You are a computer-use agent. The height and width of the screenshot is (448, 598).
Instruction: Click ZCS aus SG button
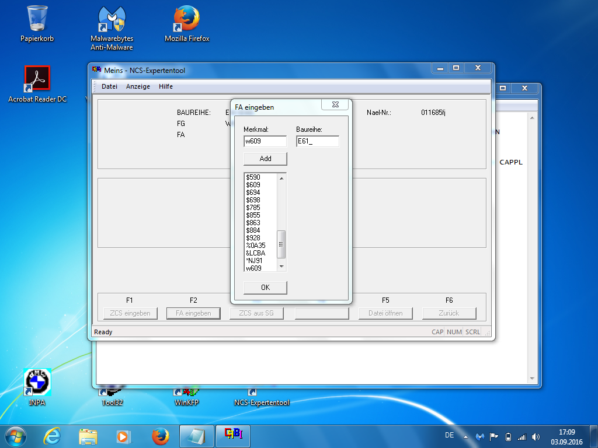256,313
